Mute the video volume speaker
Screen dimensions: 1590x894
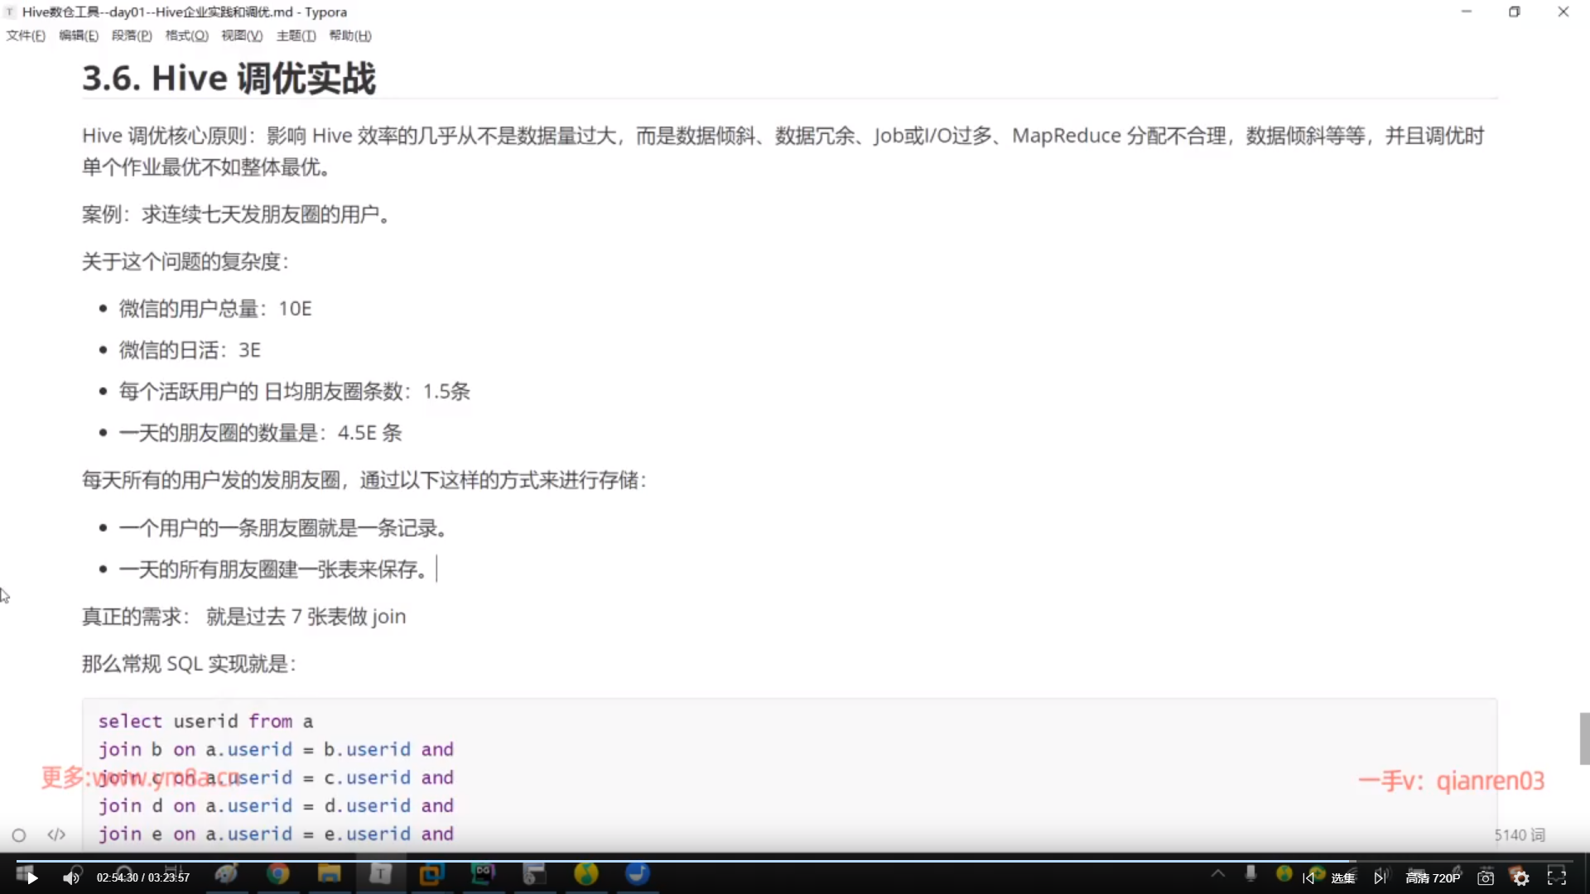71,878
